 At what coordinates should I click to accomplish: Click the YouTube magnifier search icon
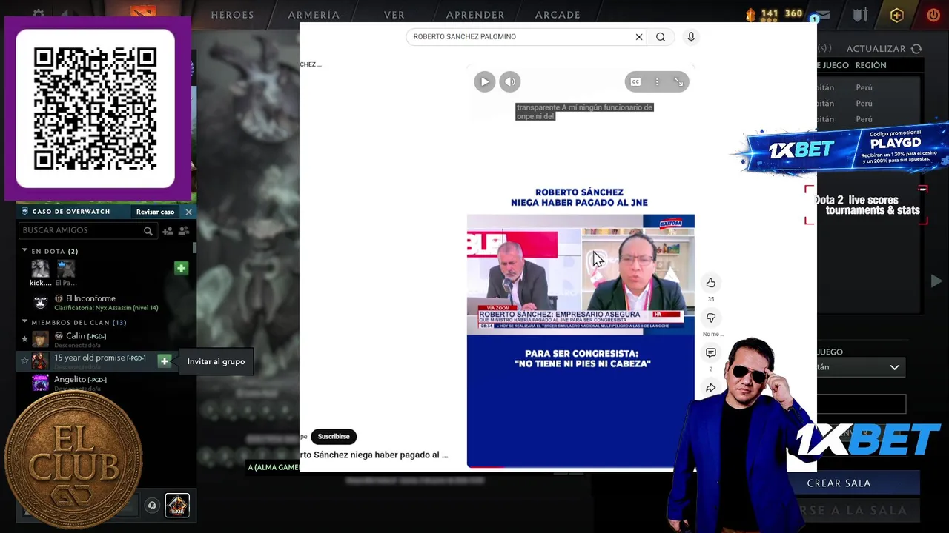coord(661,37)
